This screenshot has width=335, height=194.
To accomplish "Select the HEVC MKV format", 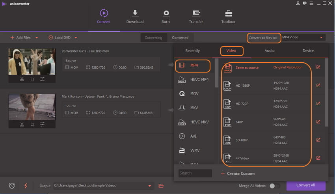I will pos(194,122).
